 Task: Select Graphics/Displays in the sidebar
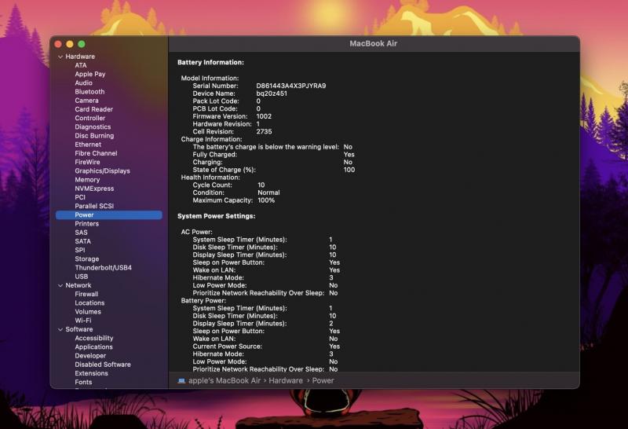pos(103,171)
